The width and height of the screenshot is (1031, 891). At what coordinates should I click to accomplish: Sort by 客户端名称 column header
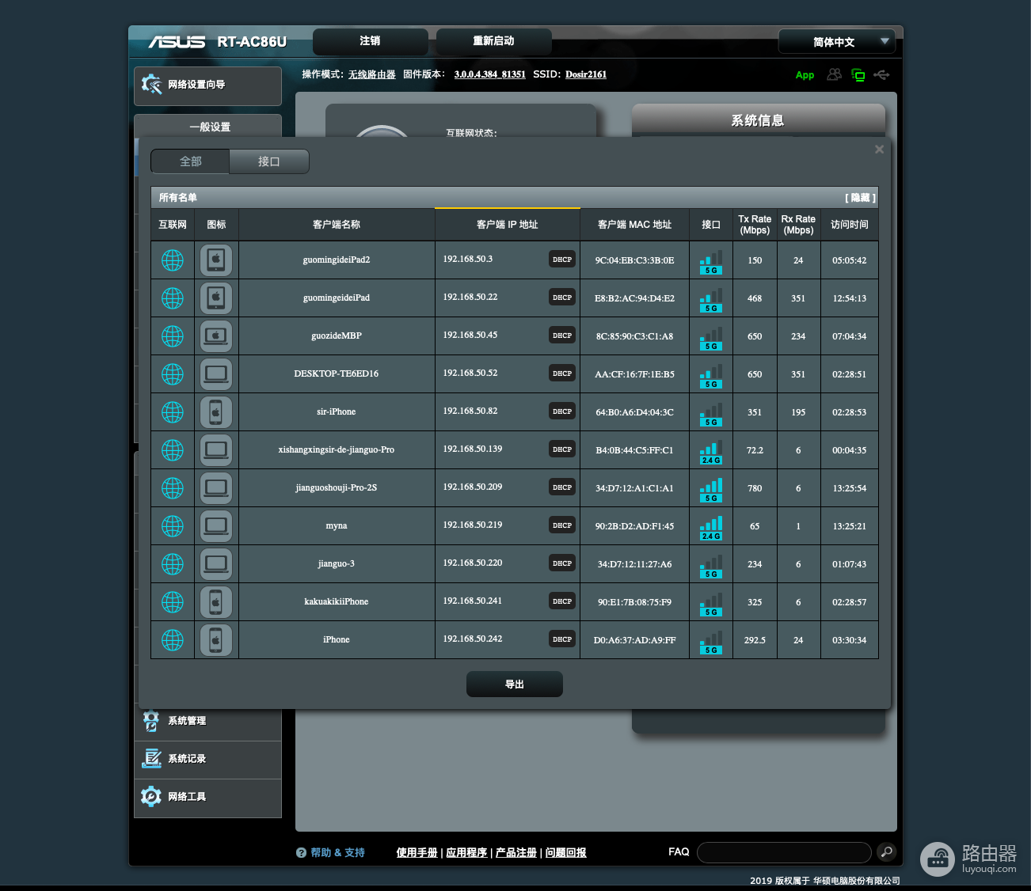[x=337, y=225]
